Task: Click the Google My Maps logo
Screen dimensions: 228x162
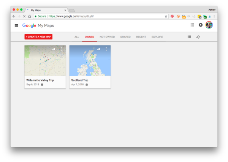Action: (38, 25)
